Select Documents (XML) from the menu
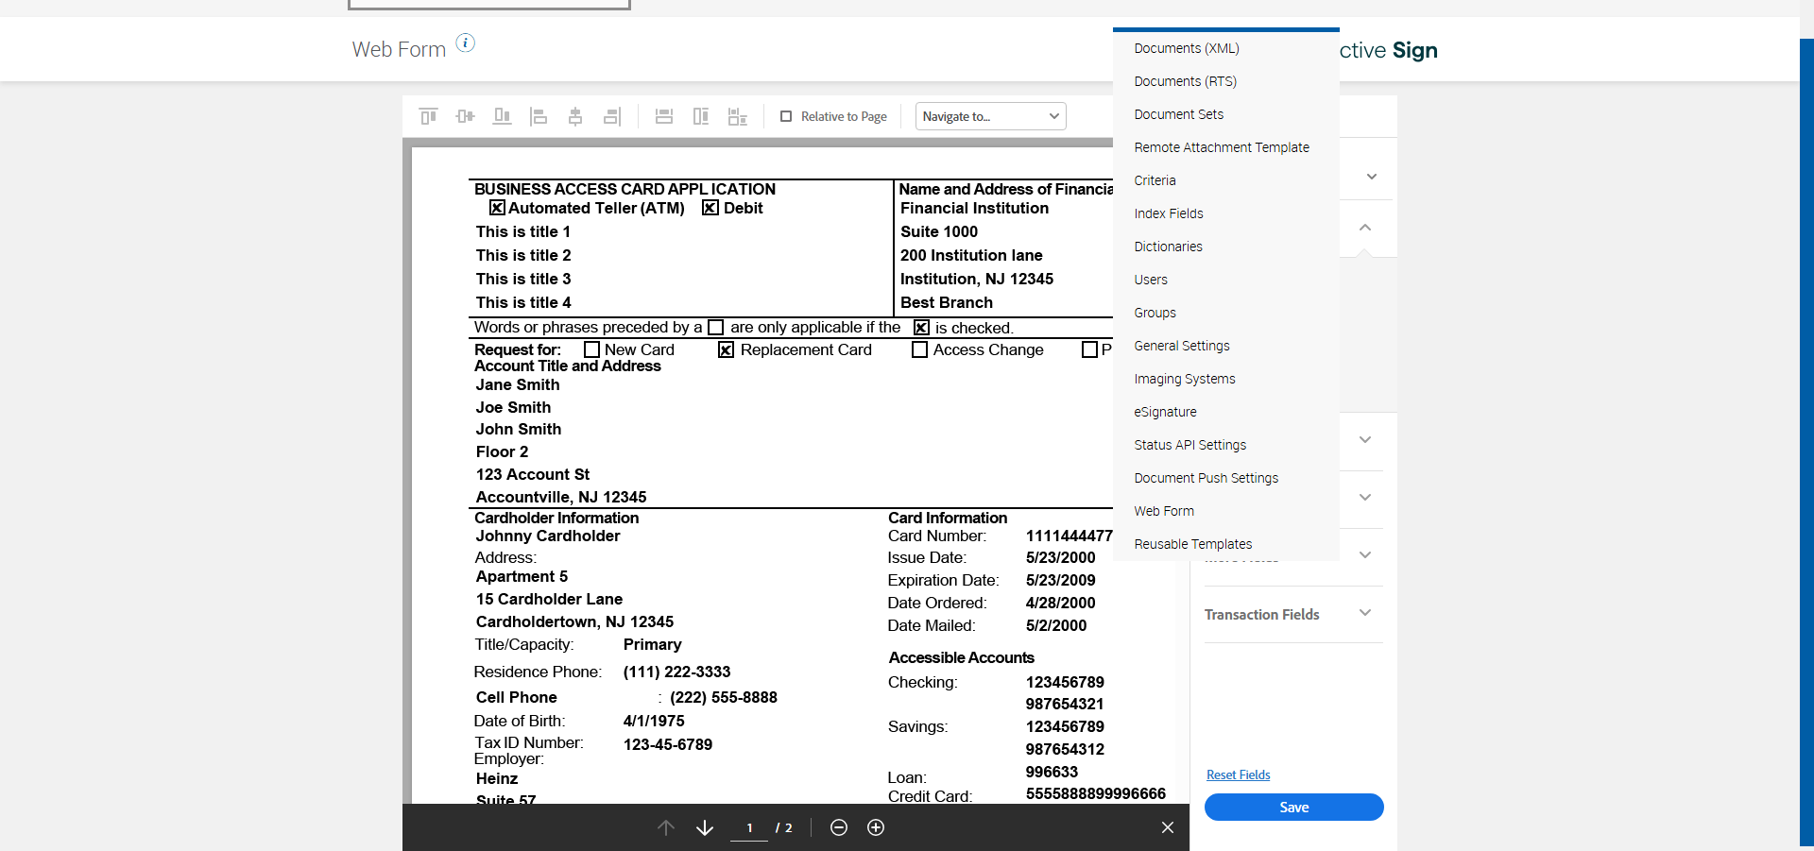The height and width of the screenshot is (851, 1814). (1187, 48)
